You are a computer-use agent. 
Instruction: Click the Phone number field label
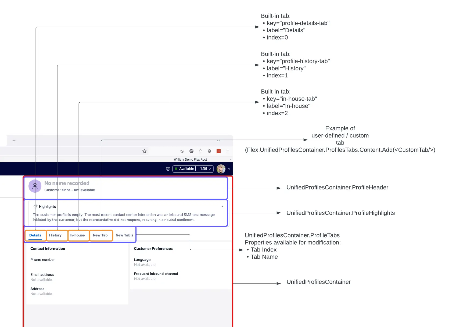coord(42,260)
